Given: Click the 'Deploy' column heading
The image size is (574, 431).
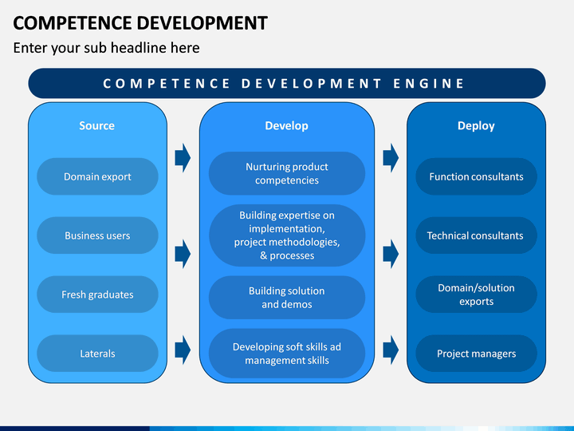Looking at the screenshot, I should pos(476,126).
